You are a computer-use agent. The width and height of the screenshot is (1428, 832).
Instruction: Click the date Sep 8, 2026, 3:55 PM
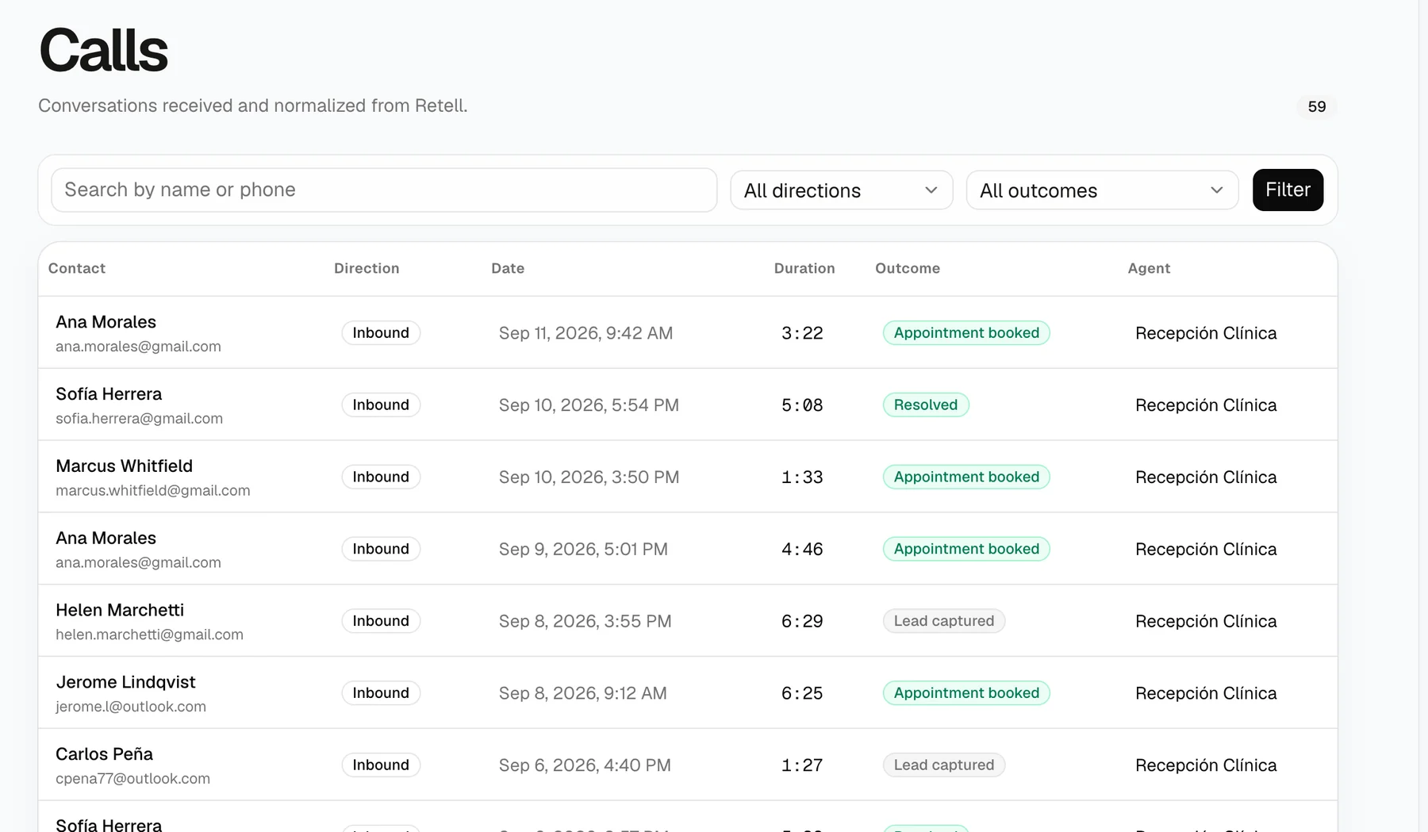(x=585, y=622)
